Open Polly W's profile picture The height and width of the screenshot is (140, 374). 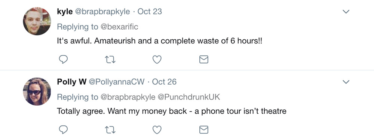(x=37, y=91)
